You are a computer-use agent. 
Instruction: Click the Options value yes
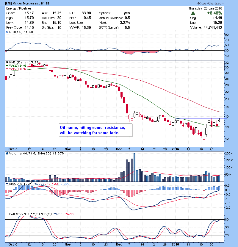coord(127,13)
